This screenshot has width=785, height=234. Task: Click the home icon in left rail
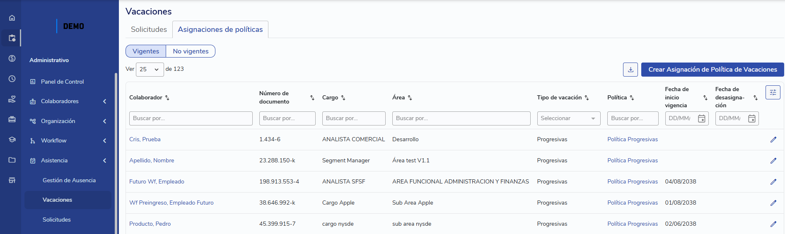(x=12, y=18)
